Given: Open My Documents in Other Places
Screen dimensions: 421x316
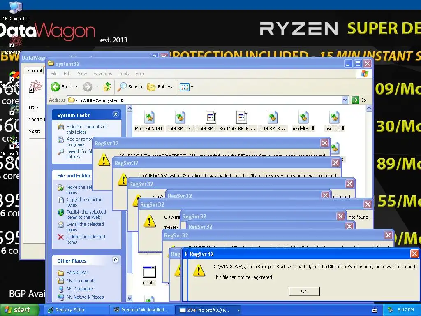Looking at the screenshot, I should [81, 281].
